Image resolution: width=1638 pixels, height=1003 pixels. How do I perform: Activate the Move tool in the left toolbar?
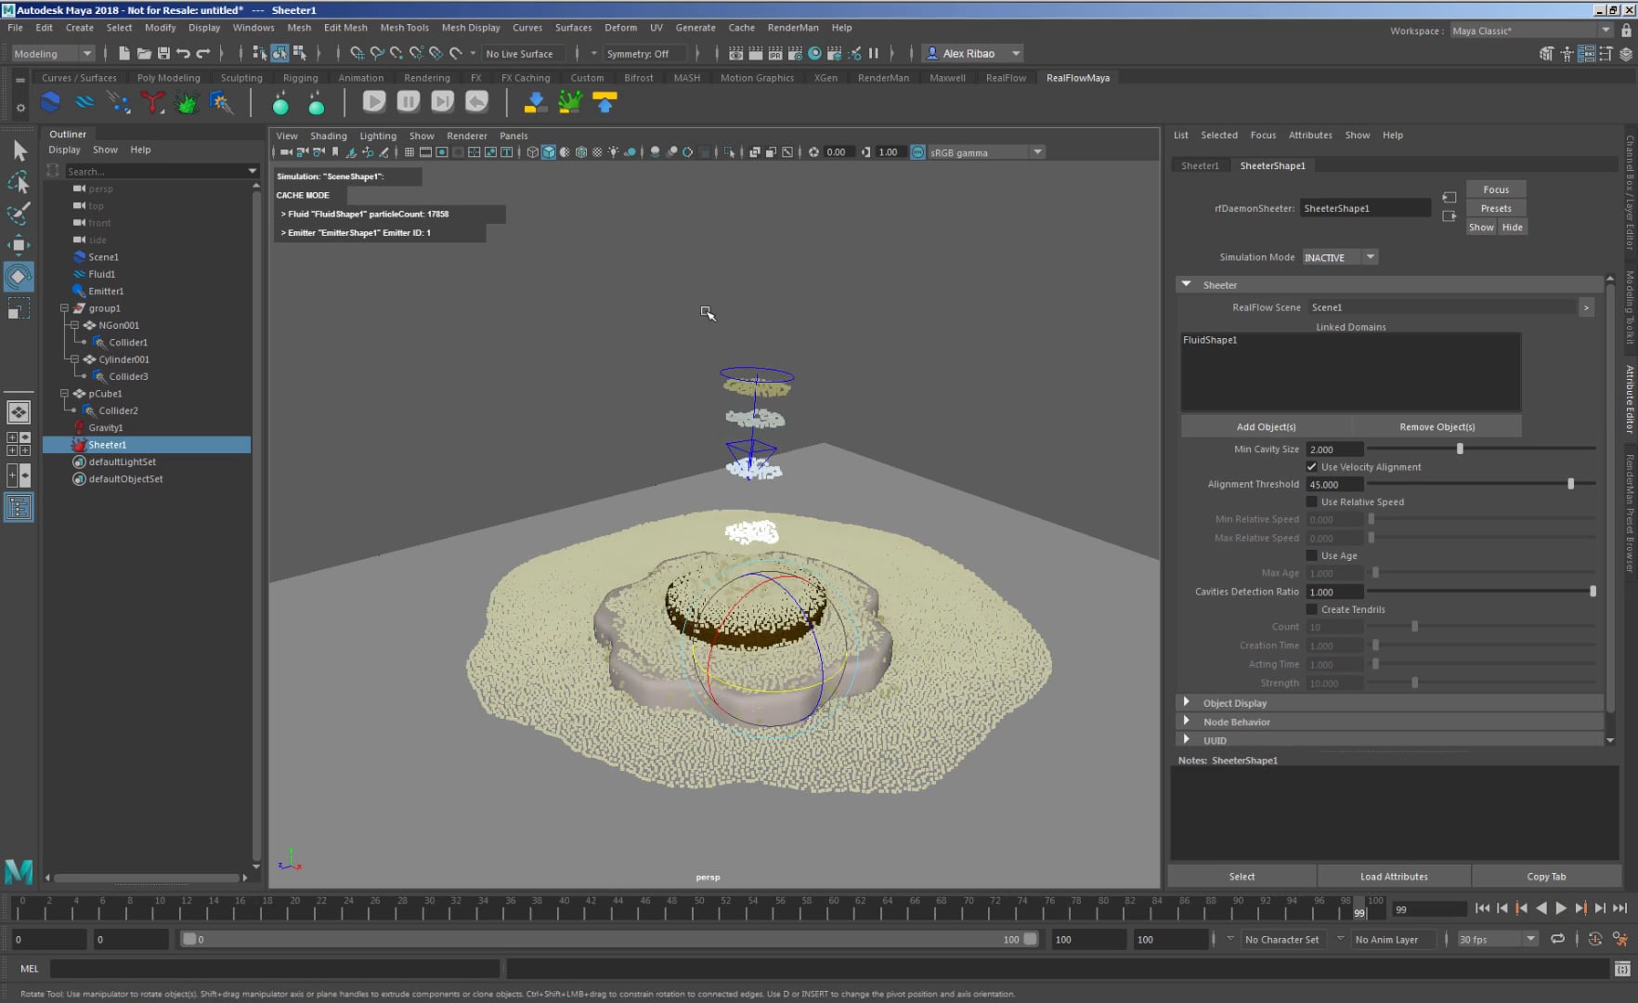pos(19,245)
